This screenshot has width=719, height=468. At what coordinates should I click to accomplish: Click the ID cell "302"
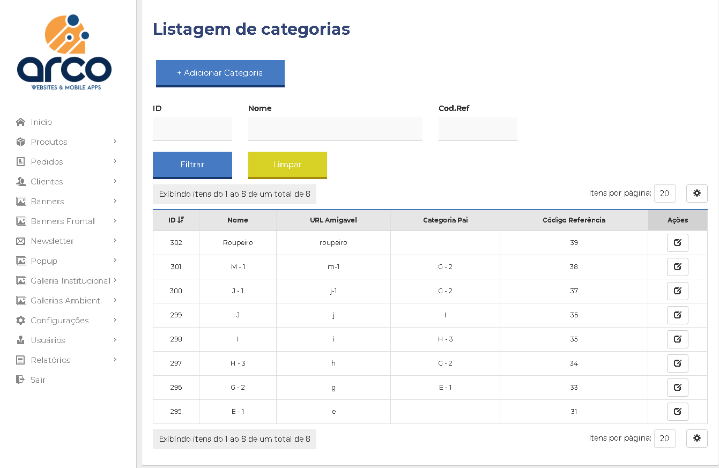click(x=176, y=243)
